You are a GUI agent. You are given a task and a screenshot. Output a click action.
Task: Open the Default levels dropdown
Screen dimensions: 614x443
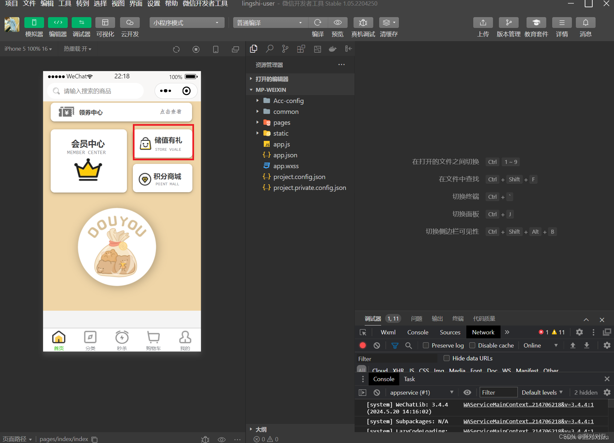542,392
